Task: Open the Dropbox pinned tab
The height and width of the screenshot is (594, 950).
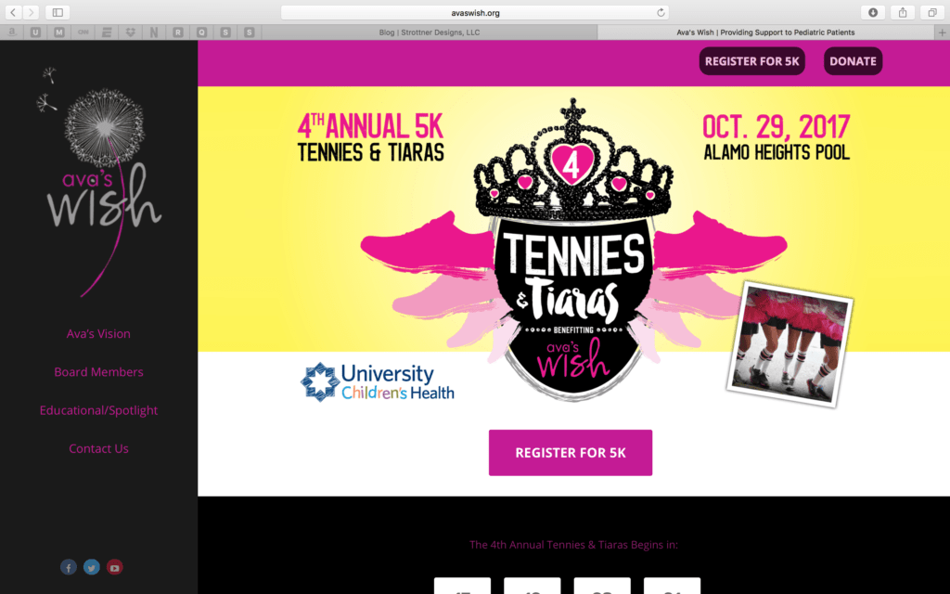Action: (x=130, y=32)
